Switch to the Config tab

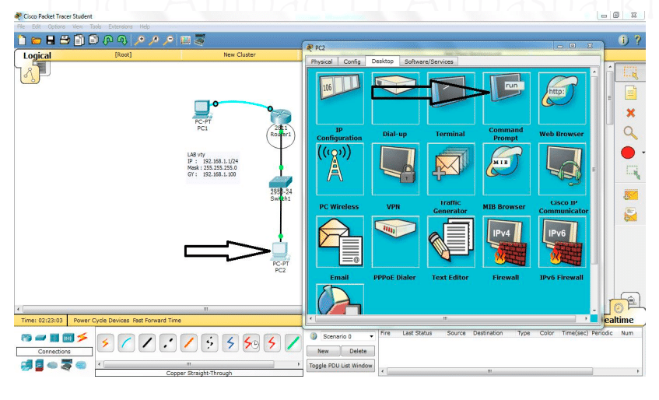pyautogui.click(x=352, y=61)
